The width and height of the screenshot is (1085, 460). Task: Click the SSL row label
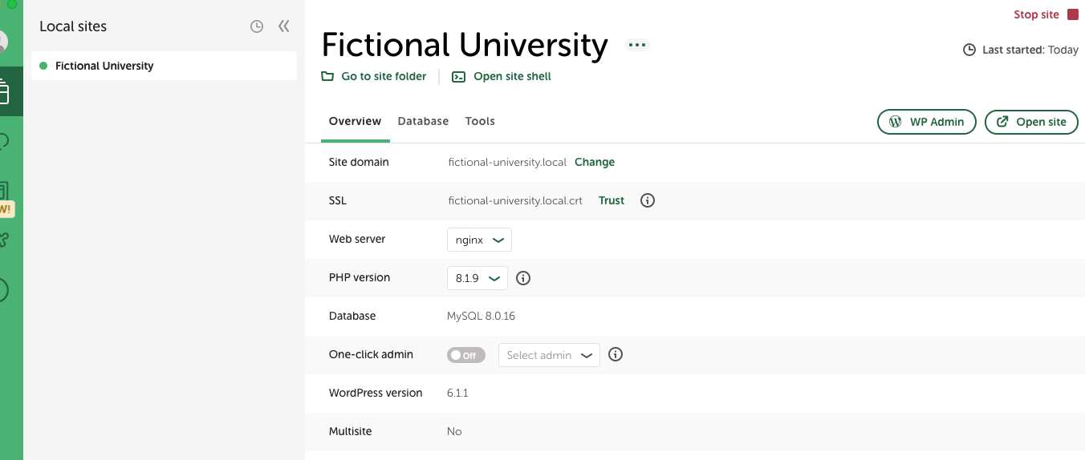click(x=338, y=200)
